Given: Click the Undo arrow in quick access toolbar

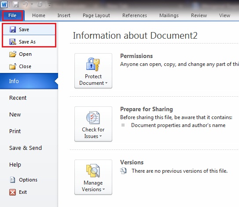Looking at the screenshot, I should (26, 4).
